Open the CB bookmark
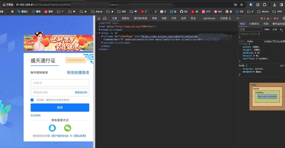The height and width of the screenshot is (148, 285). 239,12
